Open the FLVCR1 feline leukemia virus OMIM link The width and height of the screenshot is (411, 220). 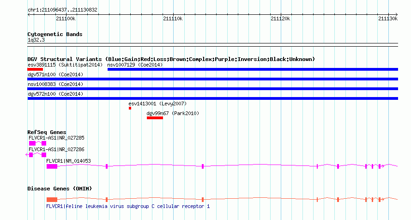[128, 206]
